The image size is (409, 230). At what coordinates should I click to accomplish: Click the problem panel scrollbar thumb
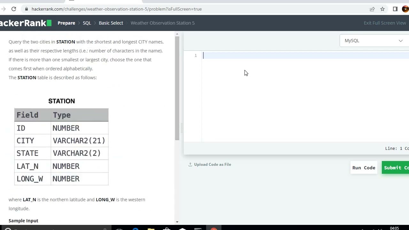[x=177, y=88]
